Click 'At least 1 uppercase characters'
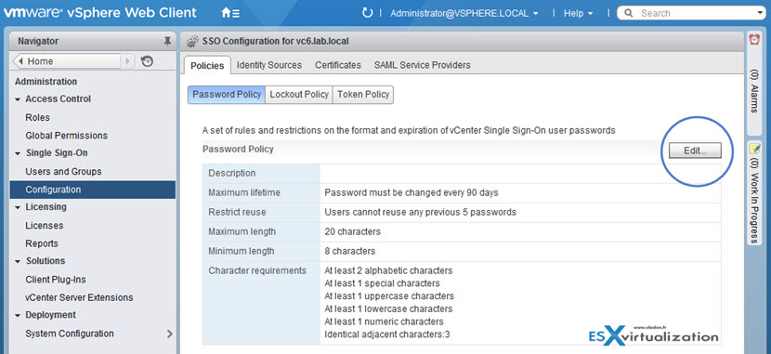 click(x=389, y=296)
